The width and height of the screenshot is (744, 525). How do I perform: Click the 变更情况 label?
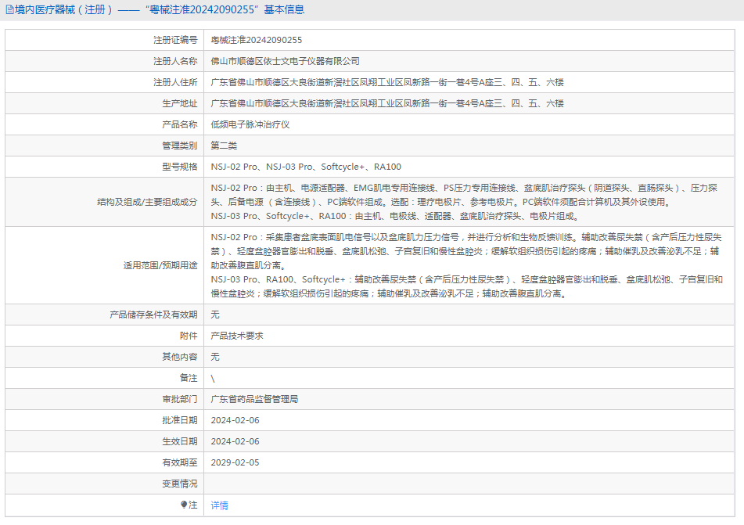pos(179,484)
